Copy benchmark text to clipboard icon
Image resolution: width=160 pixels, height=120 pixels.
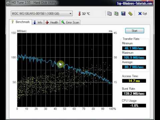tap(109, 14)
